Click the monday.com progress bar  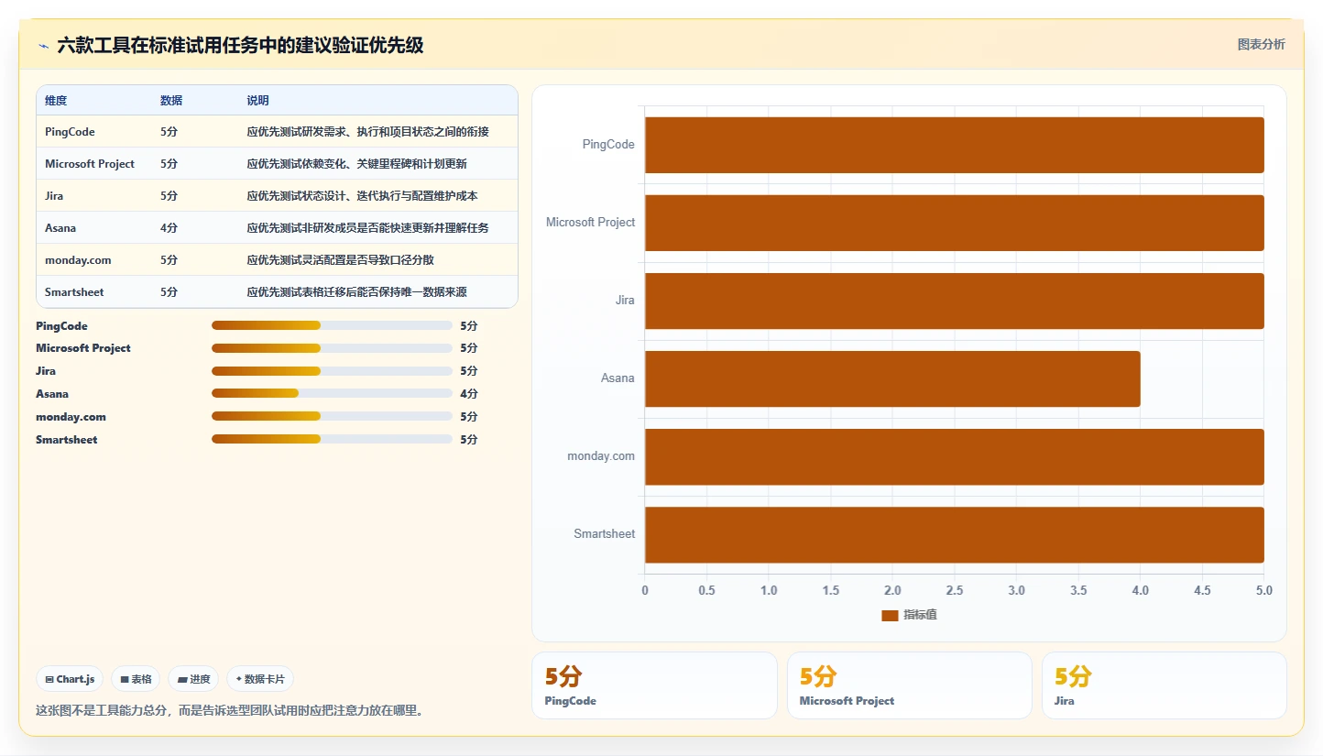pyautogui.click(x=332, y=416)
